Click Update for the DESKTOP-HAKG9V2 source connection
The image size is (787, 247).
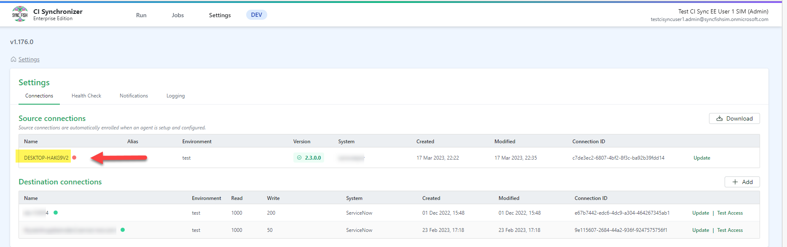point(702,158)
